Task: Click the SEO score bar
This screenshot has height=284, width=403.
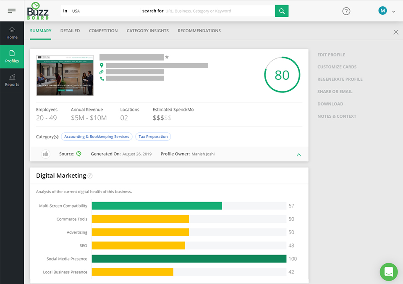Action: point(139,245)
